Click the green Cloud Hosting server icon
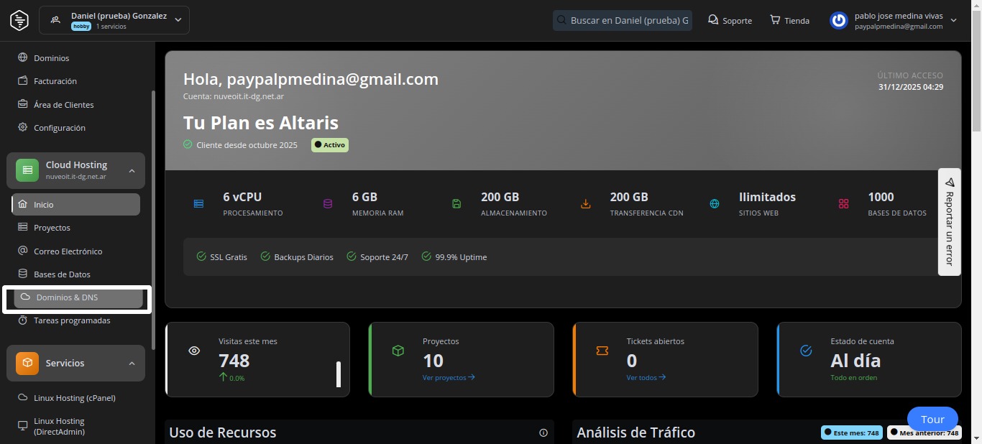982x444 pixels. 27,170
